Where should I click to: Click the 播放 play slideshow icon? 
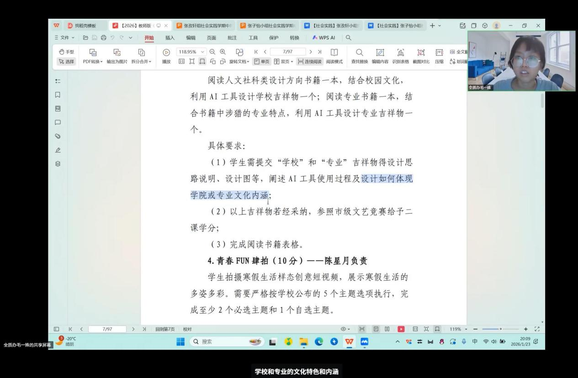(x=166, y=52)
